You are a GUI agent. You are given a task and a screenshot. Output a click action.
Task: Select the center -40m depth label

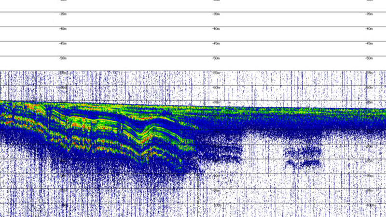pos(216,29)
